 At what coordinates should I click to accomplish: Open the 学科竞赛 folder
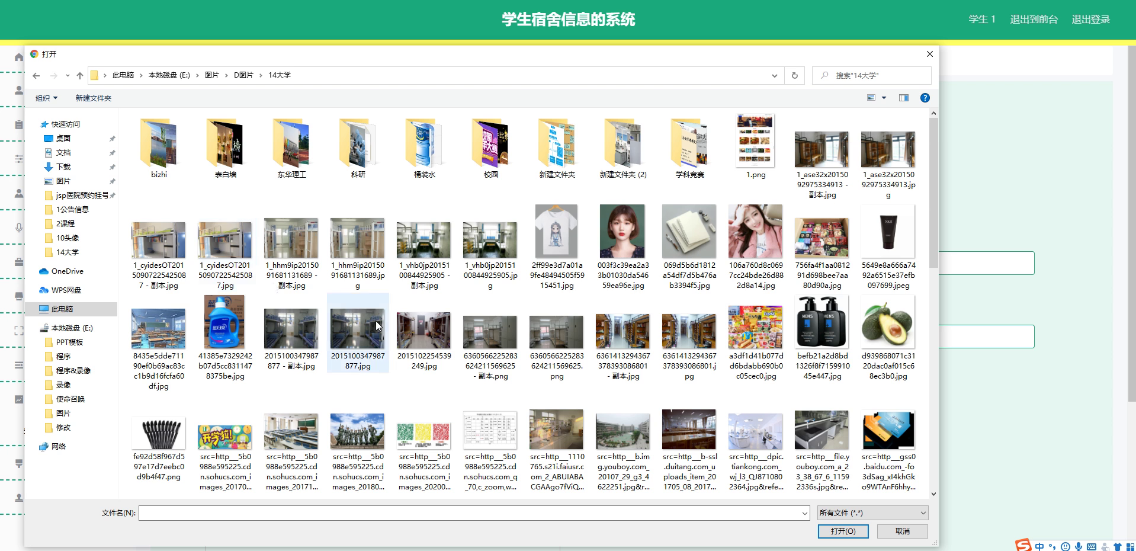[689, 147]
